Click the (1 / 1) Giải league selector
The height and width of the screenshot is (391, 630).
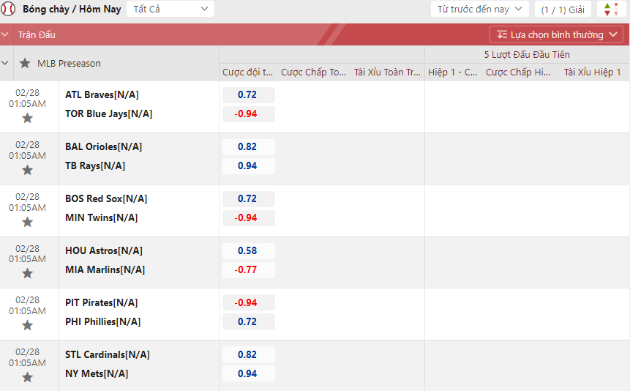562,10
